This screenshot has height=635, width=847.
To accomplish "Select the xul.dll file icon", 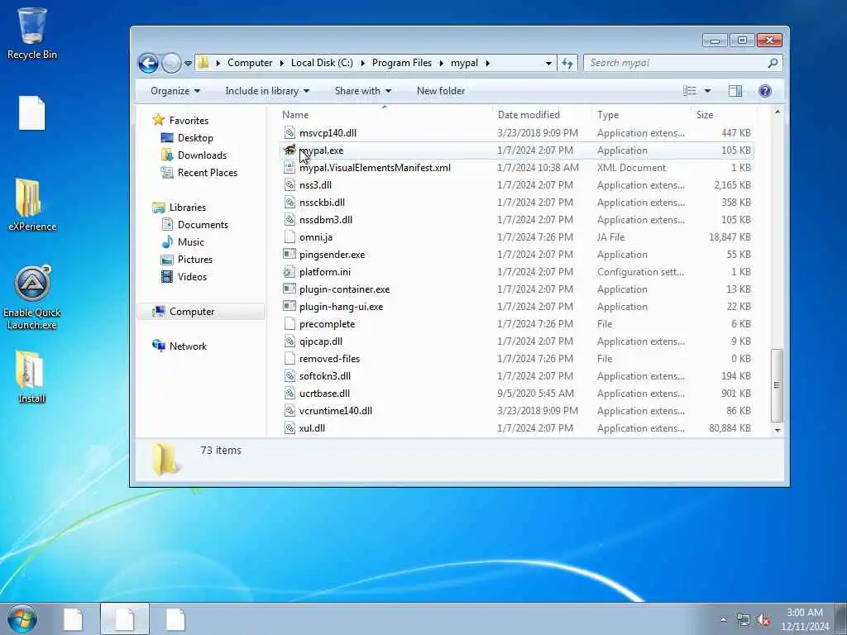I will pos(290,428).
